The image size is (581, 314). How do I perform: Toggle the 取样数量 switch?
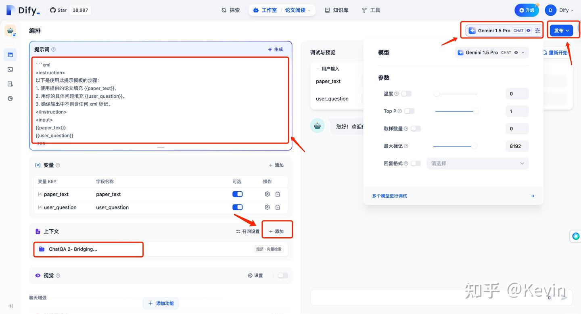416,128
